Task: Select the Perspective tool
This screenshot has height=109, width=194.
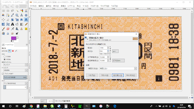Action: point(26,20)
